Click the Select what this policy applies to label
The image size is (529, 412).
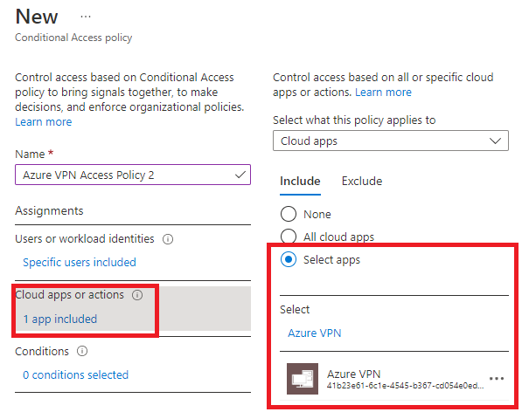354,120
